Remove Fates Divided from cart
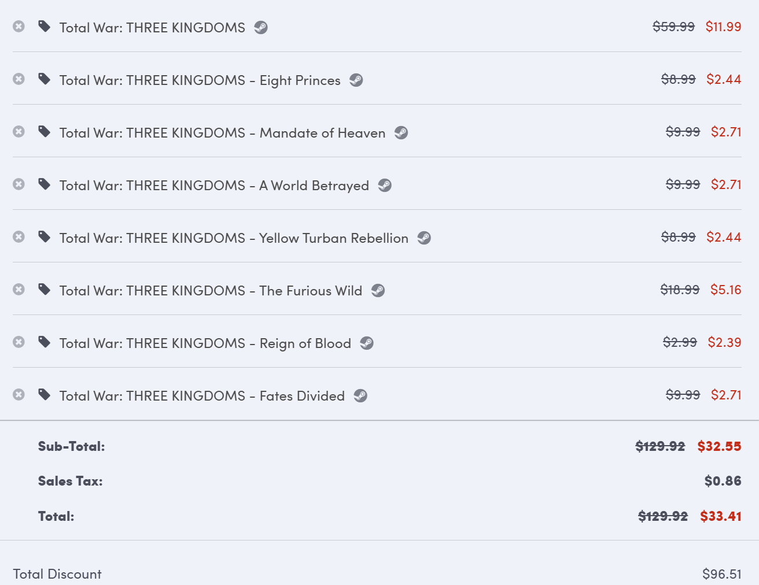The height and width of the screenshot is (585, 759). (x=19, y=395)
